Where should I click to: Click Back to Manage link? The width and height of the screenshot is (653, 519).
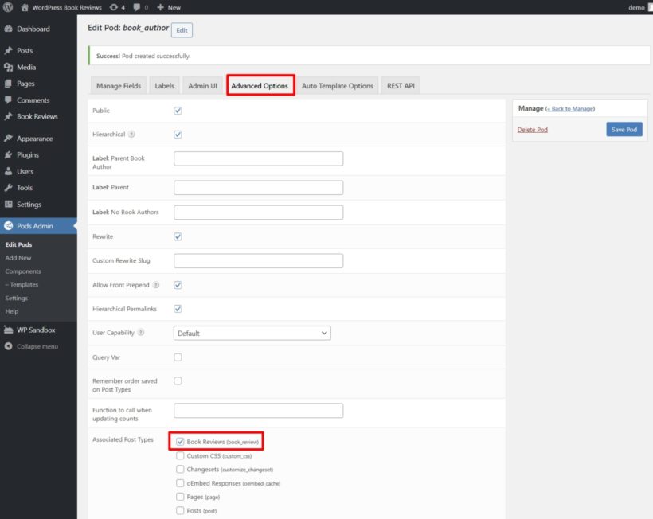coord(570,108)
